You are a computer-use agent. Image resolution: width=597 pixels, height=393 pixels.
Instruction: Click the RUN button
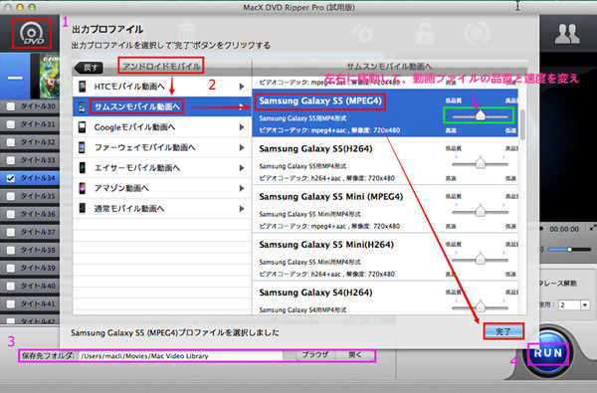547,353
